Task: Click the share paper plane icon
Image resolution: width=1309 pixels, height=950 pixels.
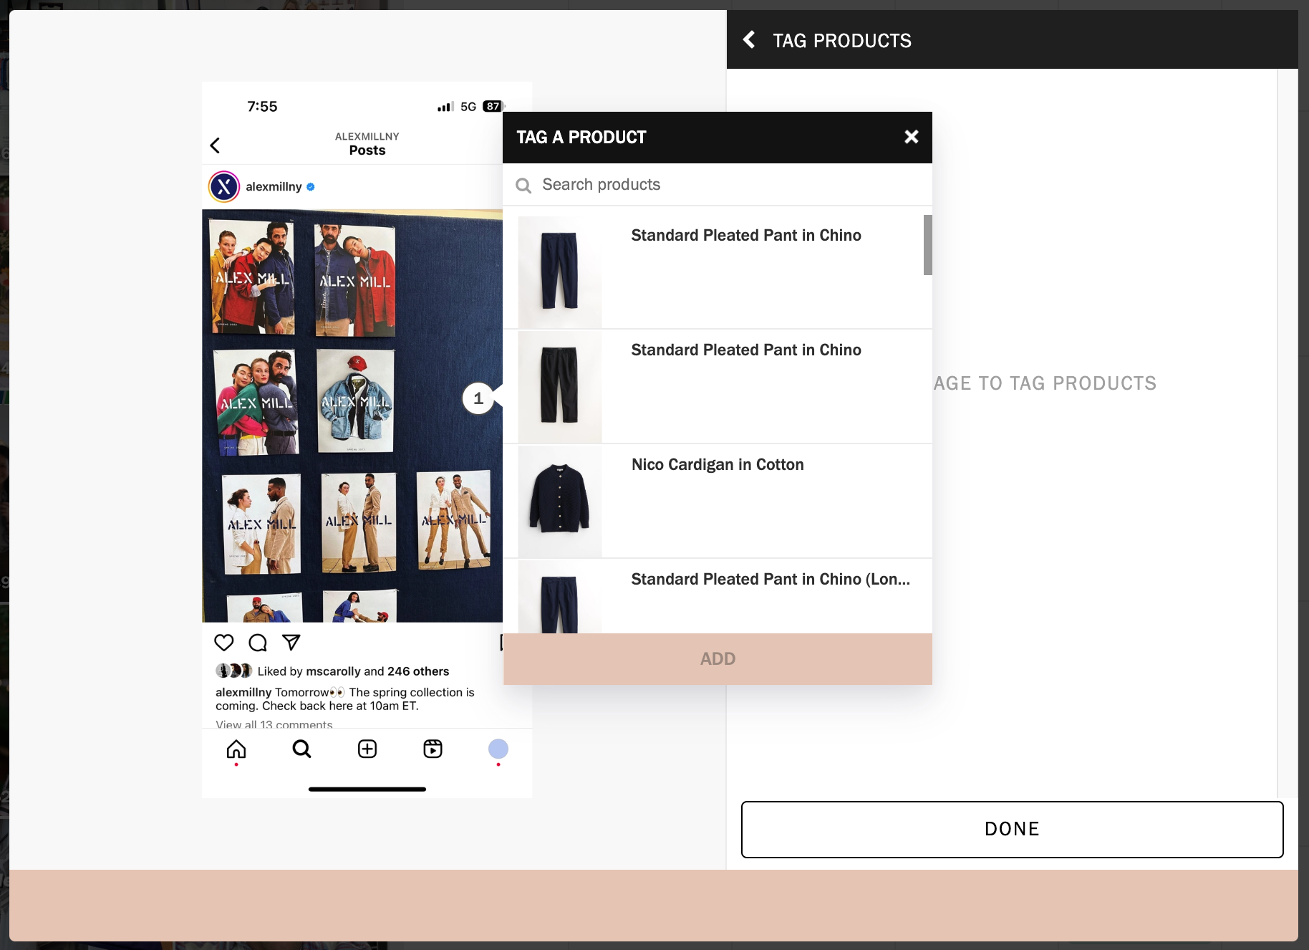Action: 290,643
